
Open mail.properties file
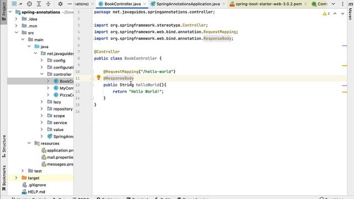coord(58,157)
